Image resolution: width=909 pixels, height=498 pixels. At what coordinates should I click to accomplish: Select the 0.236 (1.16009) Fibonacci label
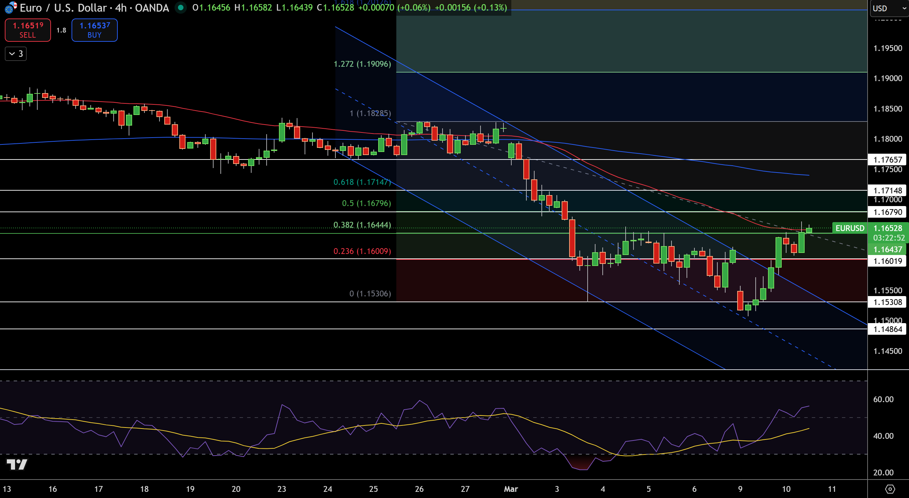click(x=362, y=251)
